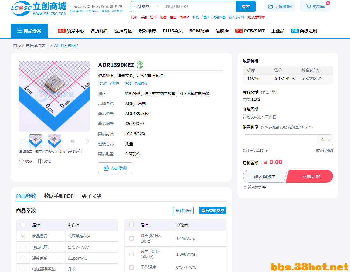Click the 3D免费打样 link
The image size is (350, 272).
(x=256, y=17)
